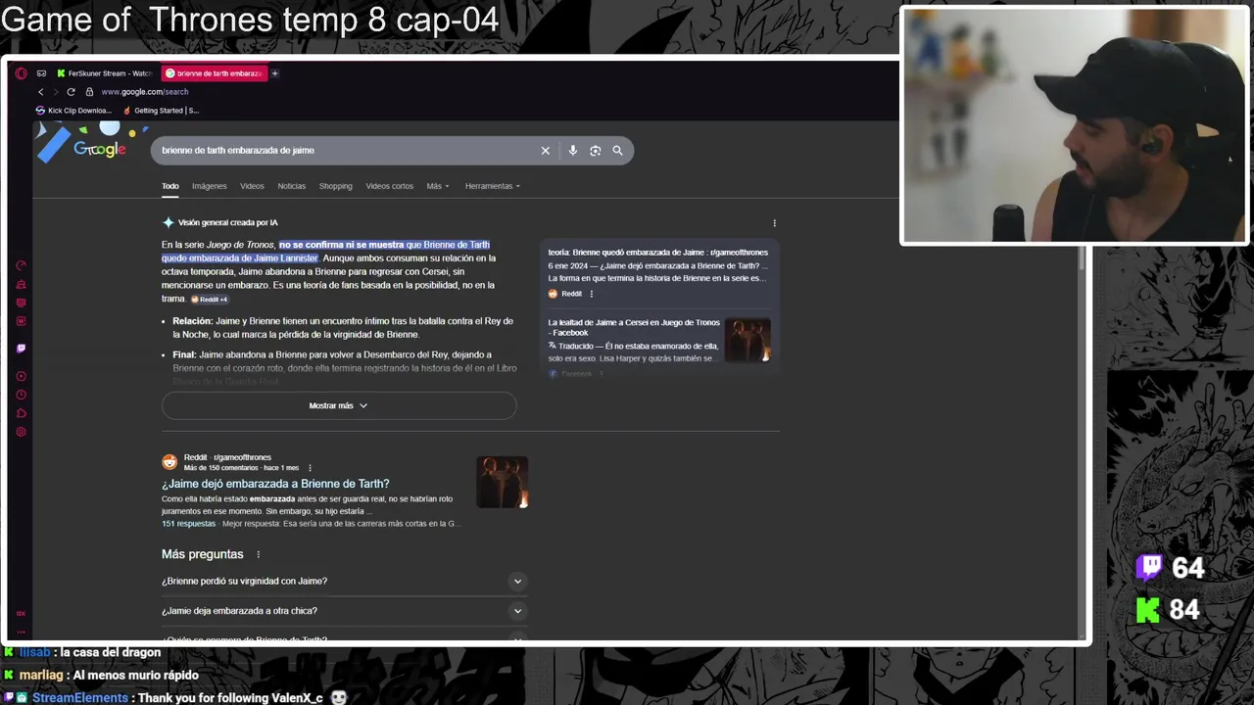This screenshot has width=1254, height=705.
Task: Select the brienne de tarth embaraza tab
Action: [x=215, y=73]
